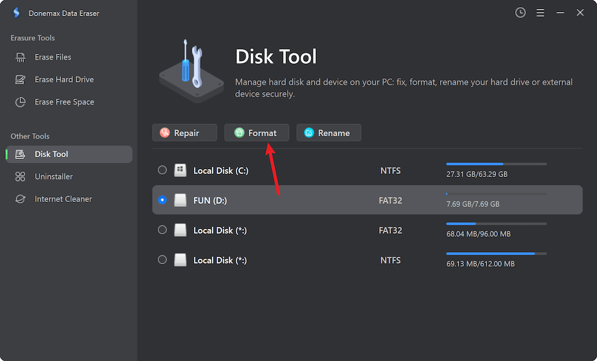Click the FUN (D:) capacity usage bar
The width and height of the screenshot is (597, 361).
[x=496, y=194]
